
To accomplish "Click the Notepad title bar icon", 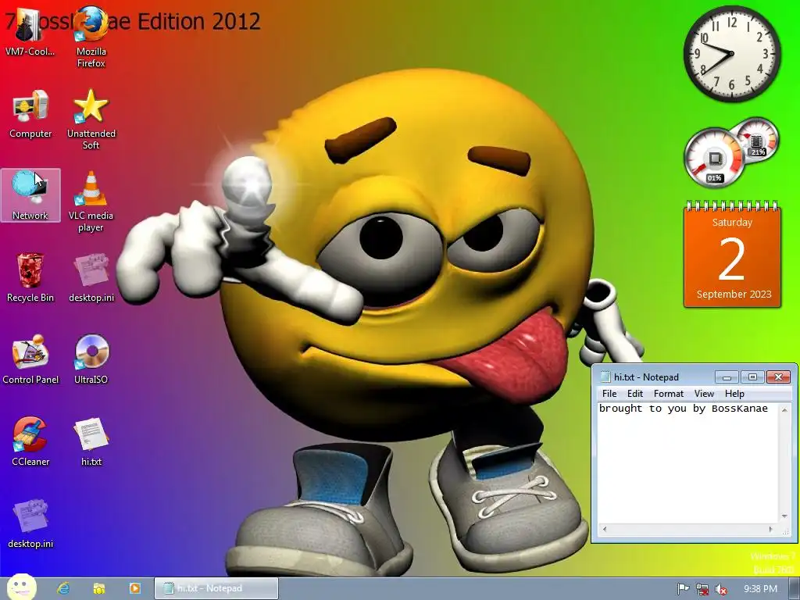I will click(605, 377).
